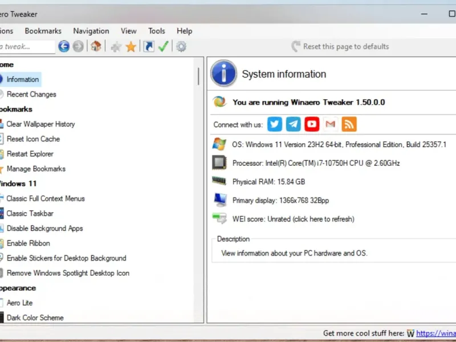The image size is (456, 342).
Task: Click the Windows flag OS icon
Action: pyautogui.click(x=219, y=144)
